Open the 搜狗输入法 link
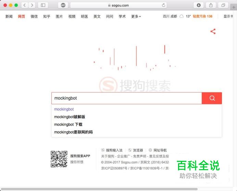The height and width of the screenshot is (191, 237). pyautogui.click(x=114, y=150)
